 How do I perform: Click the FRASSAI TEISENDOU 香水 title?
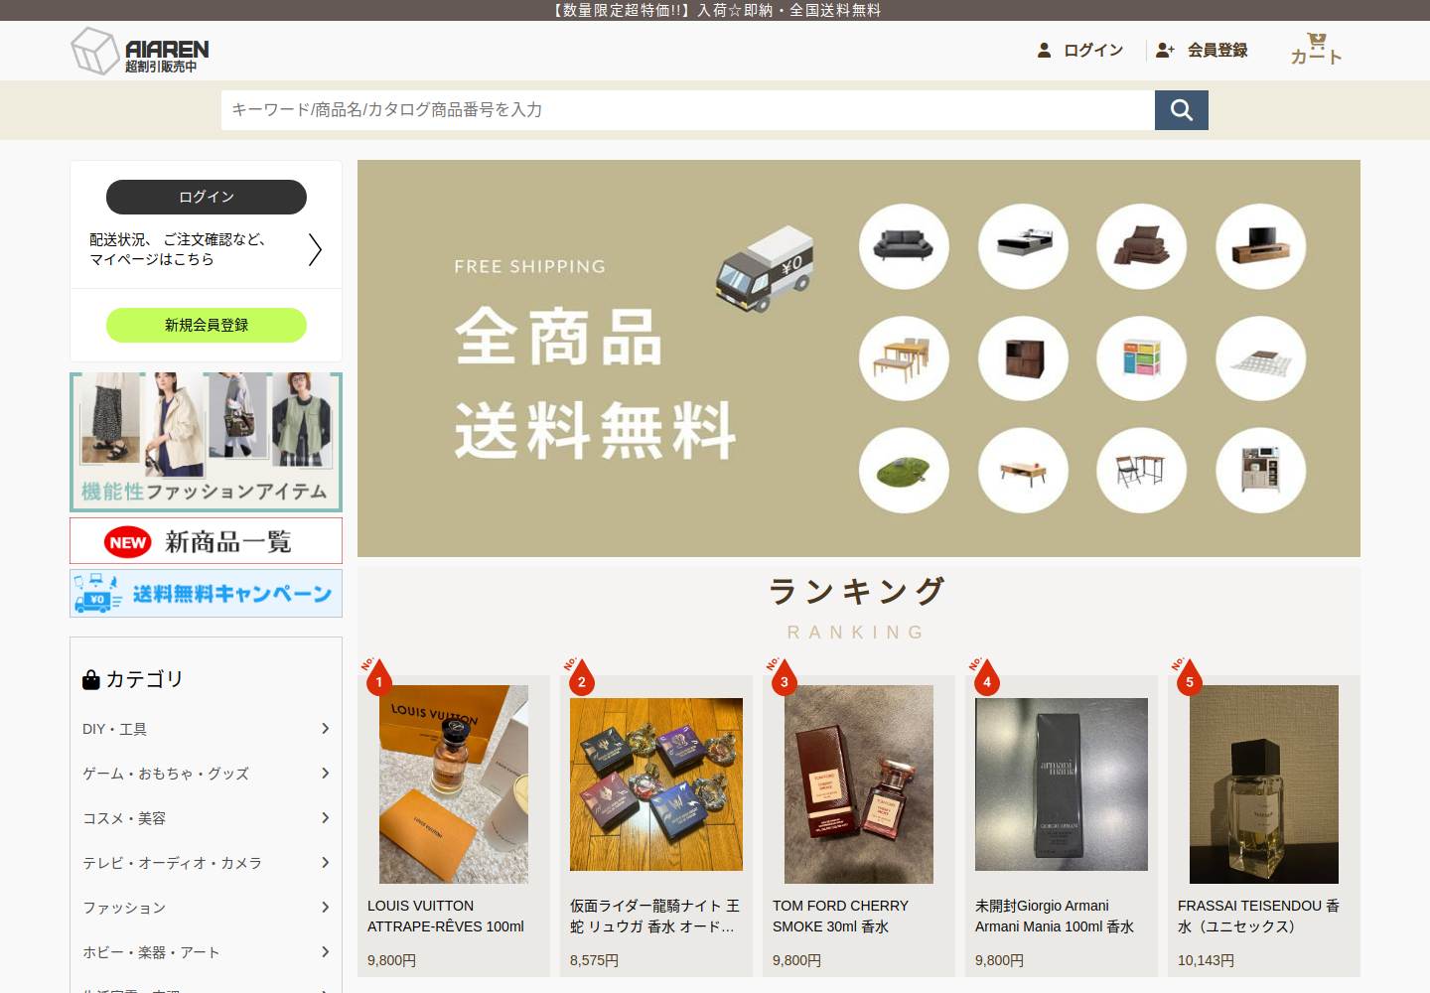coord(1259,916)
